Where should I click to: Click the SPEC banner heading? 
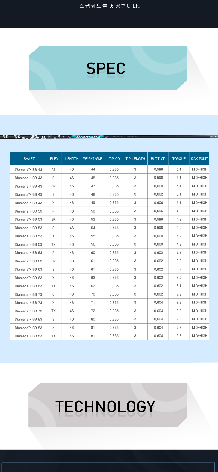point(106,68)
